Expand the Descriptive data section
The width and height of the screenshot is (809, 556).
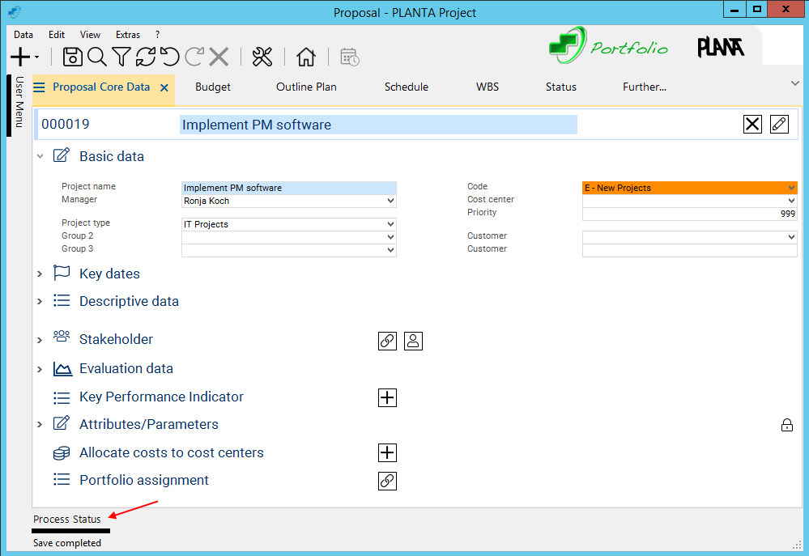coord(40,301)
